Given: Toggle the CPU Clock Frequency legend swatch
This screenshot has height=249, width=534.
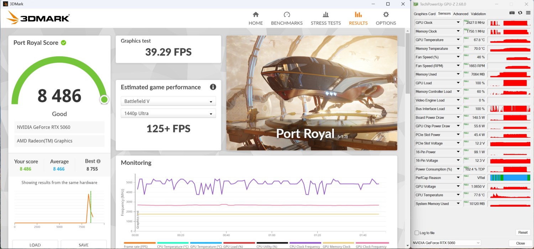Looking at the screenshot, I should point(305,243).
